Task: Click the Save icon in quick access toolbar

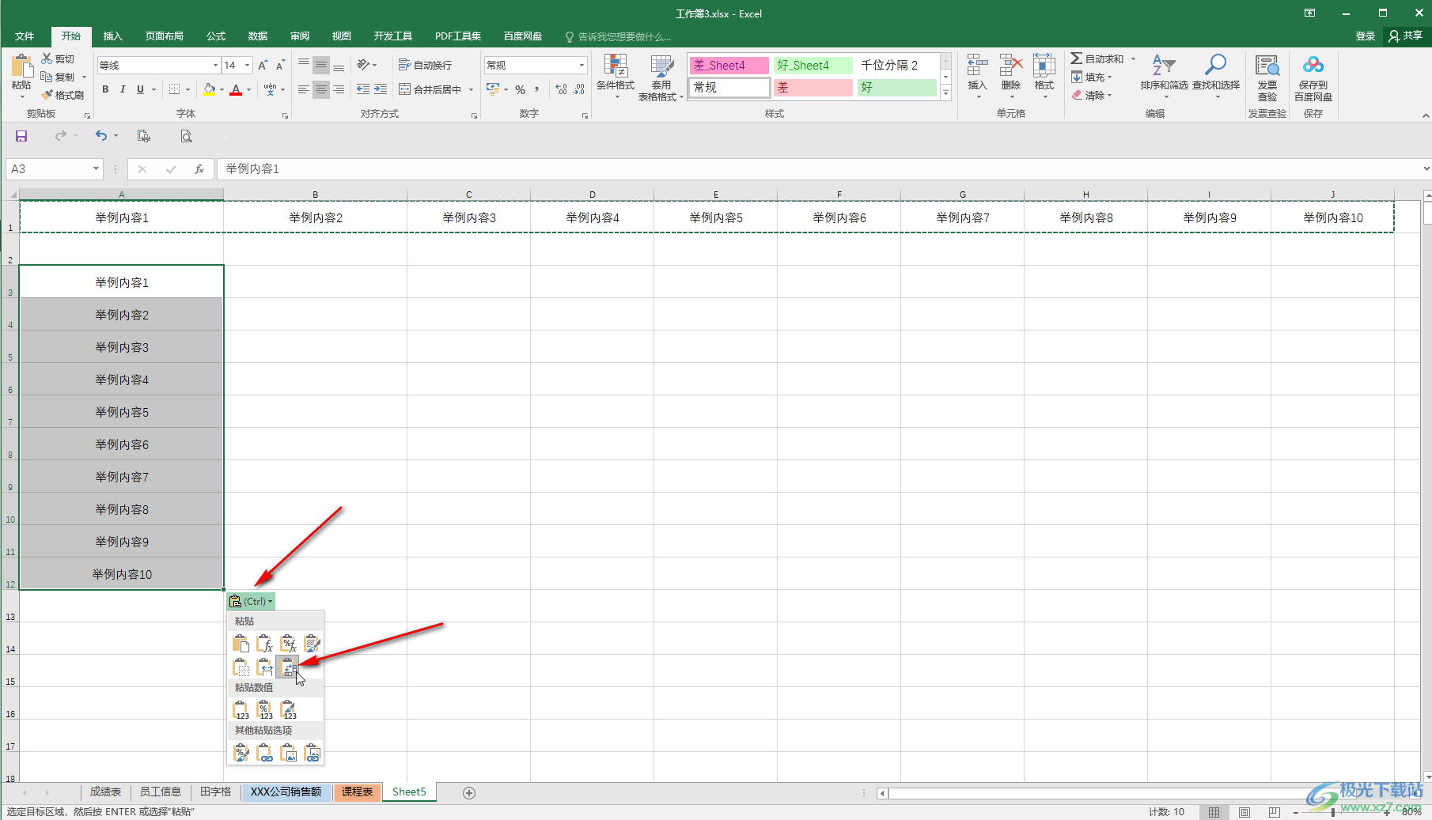Action: pyautogui.click(x=21, y=136)
